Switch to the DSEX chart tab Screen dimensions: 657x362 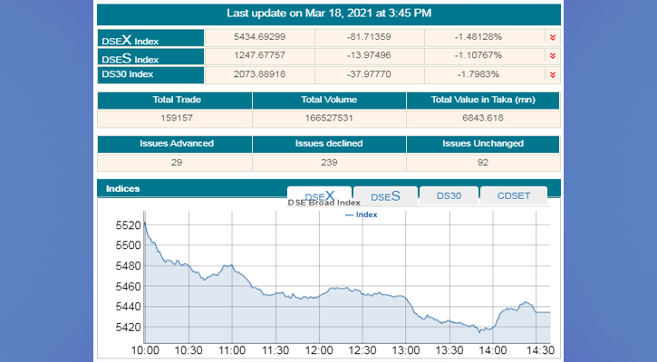click(320, 195)
